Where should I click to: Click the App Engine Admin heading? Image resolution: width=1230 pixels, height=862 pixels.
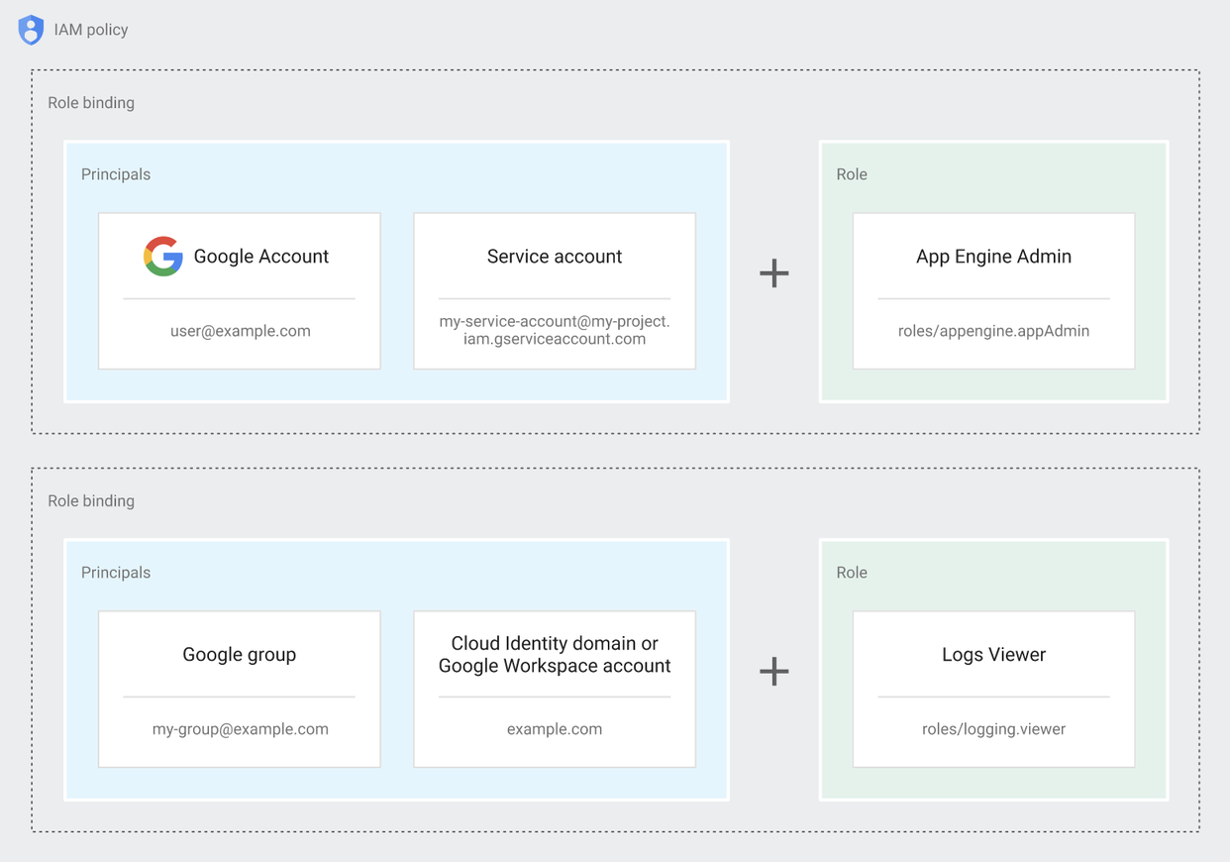[993, 256]
